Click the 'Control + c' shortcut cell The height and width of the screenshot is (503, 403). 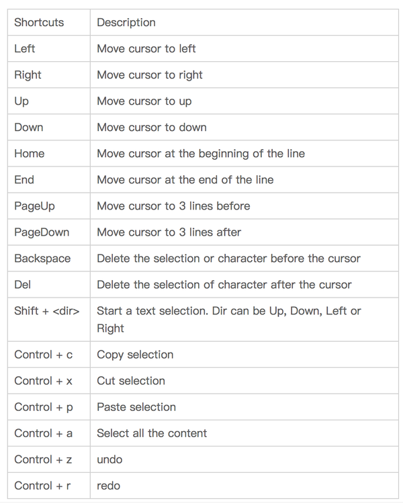point(44,354)
